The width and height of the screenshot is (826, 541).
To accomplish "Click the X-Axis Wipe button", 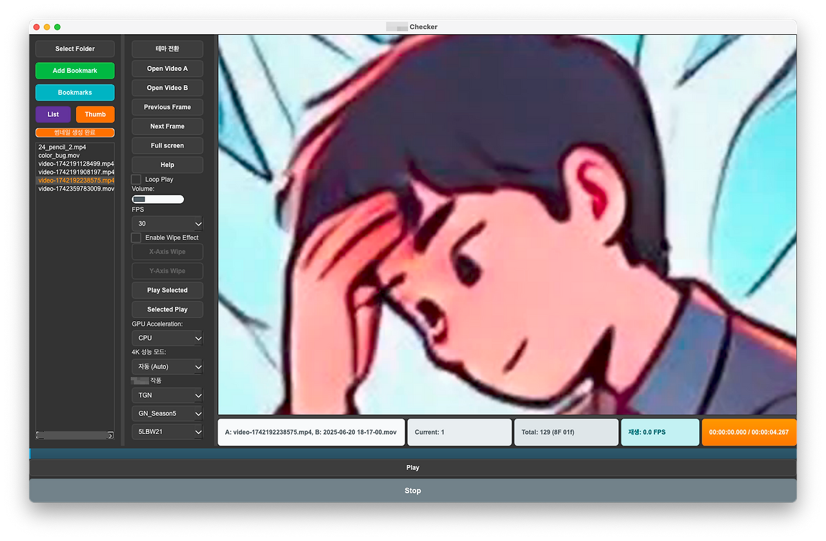I will pos(167,251).
